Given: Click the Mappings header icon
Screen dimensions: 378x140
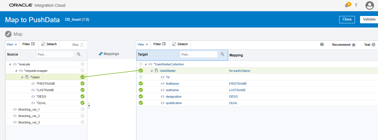Looking at the screenshot, I should pos(101,54).
